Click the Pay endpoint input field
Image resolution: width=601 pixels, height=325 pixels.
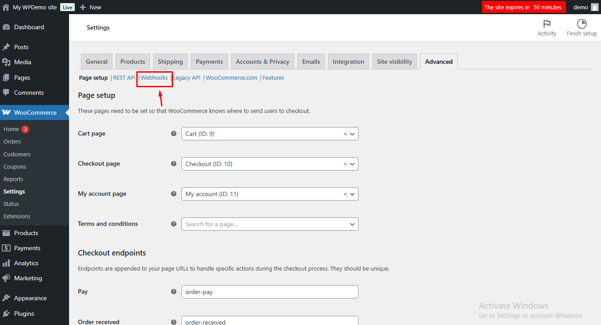(270, 292)
